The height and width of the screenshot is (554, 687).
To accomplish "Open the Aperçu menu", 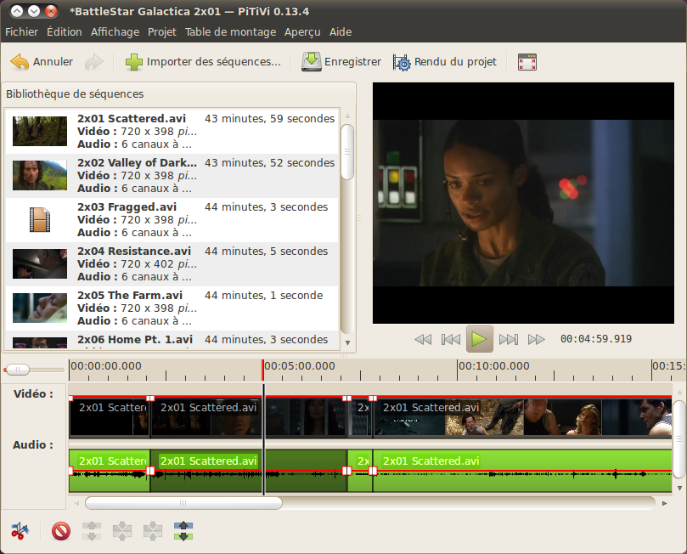I will [302, 32].
